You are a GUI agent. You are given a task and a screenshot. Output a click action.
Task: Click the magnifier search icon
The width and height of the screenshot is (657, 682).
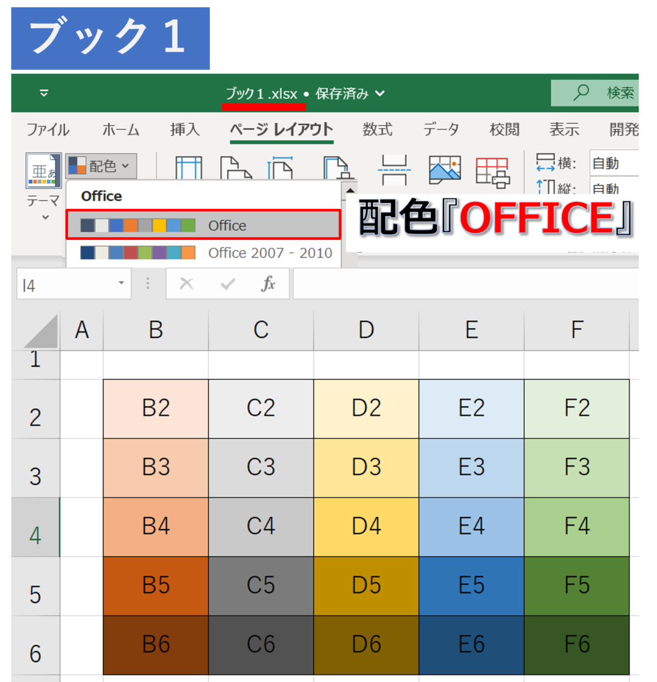click(581, 92)
